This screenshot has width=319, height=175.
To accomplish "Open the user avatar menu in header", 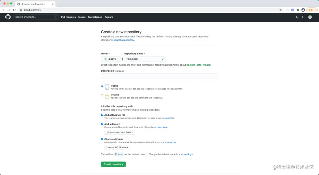I will click(x=311, y=17).
